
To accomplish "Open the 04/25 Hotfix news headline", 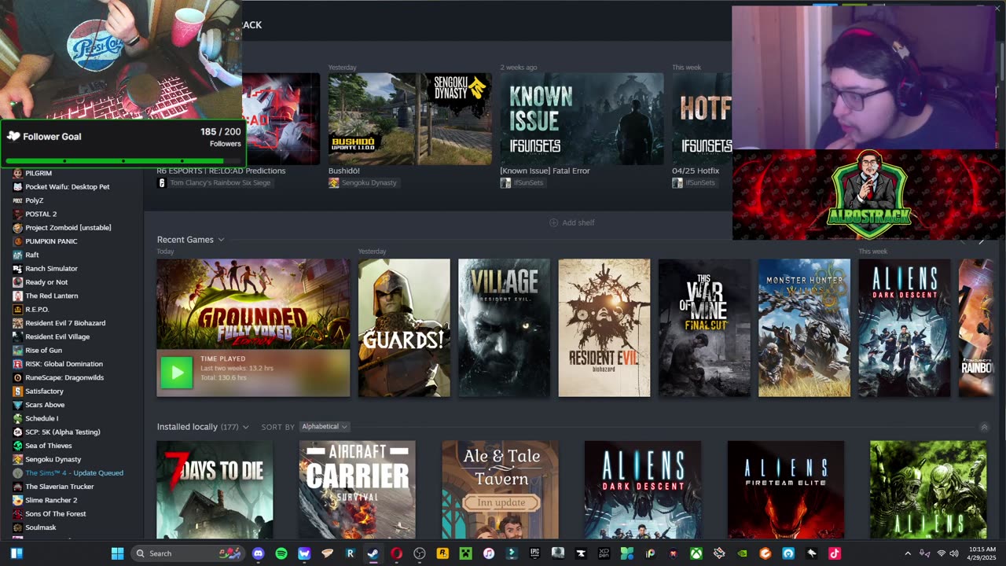I will tap(696, 171).
